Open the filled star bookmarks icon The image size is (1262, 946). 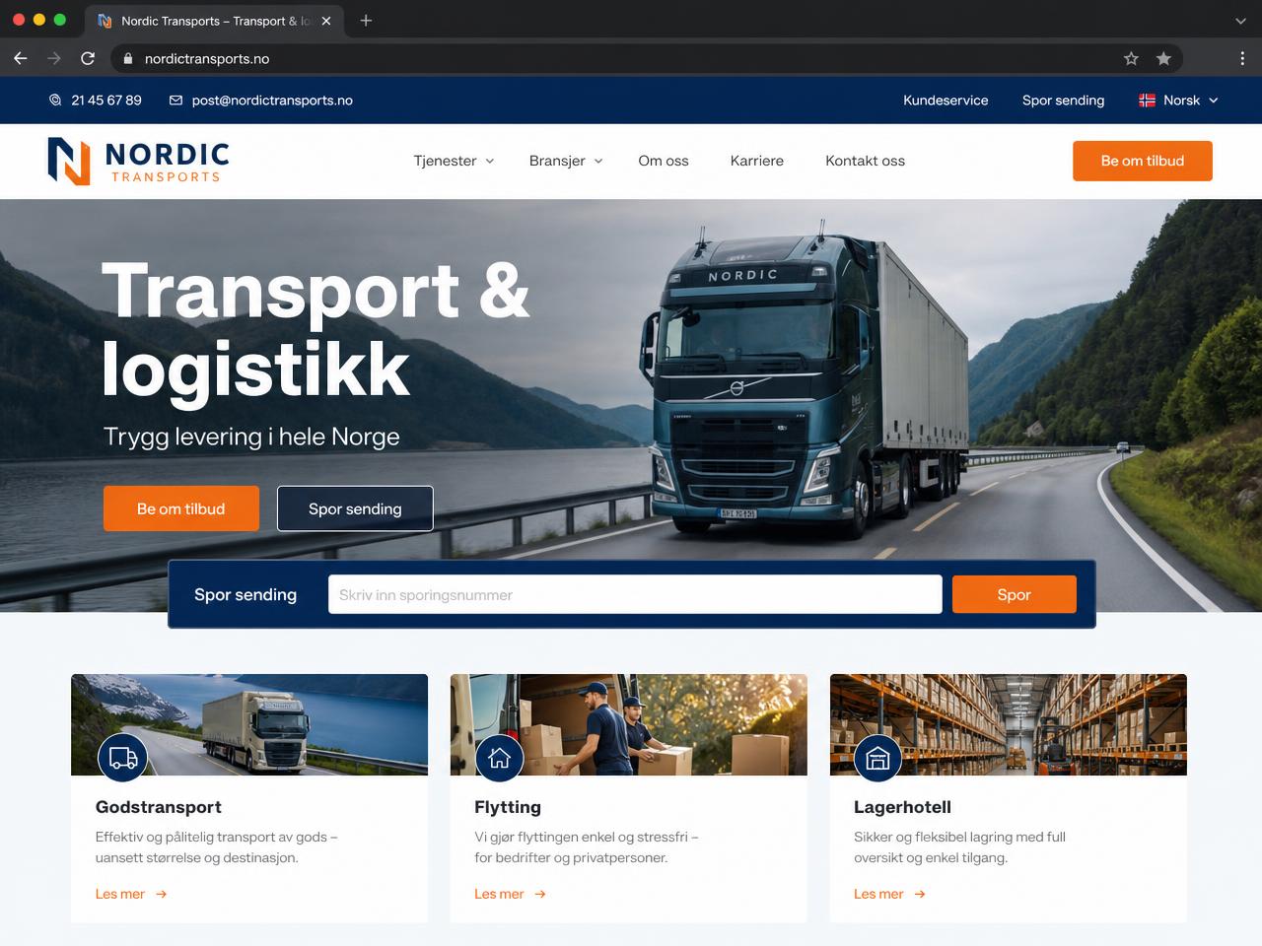tap(1163, 59)
